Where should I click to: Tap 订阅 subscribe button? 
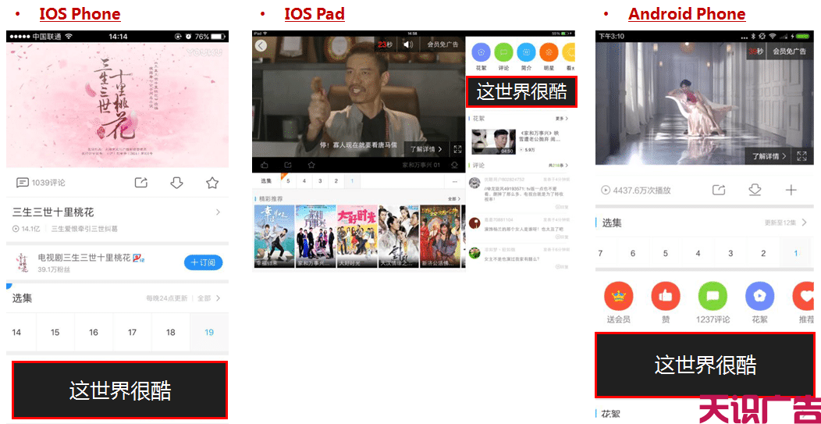[203, 262]
